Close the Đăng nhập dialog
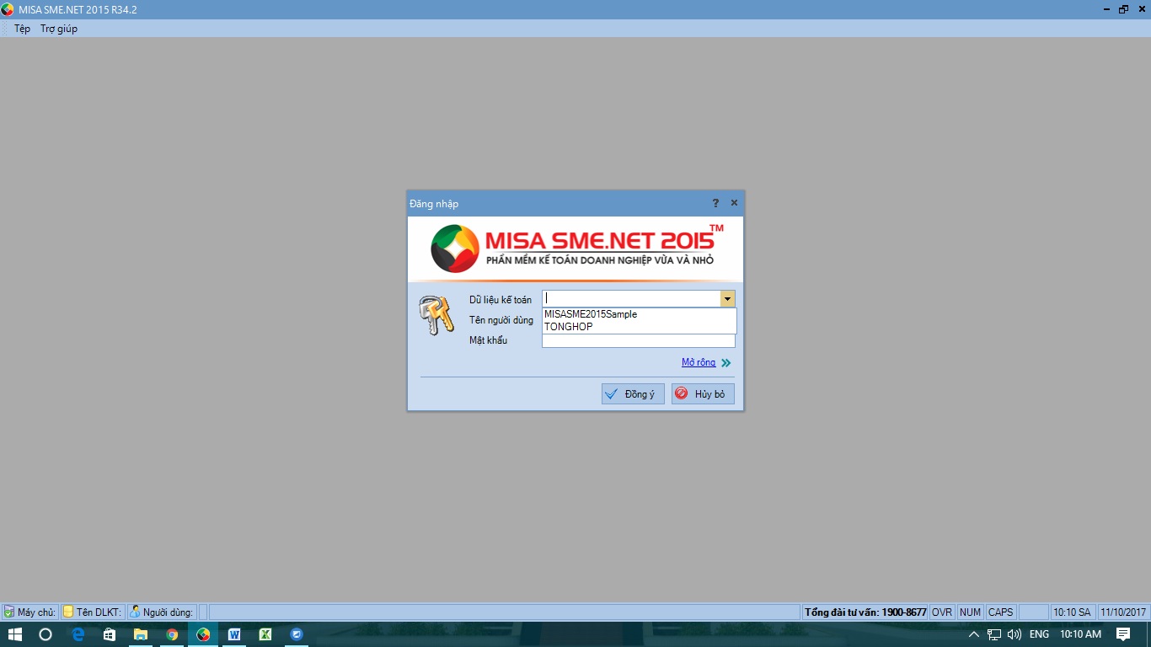 734,203
